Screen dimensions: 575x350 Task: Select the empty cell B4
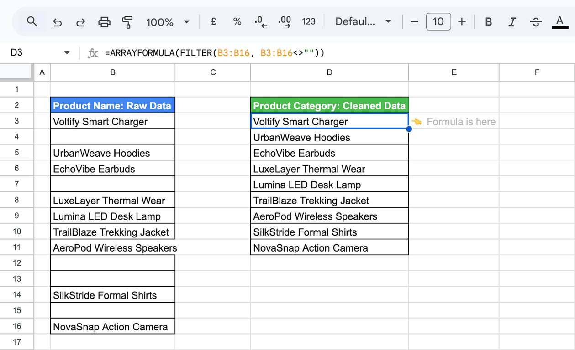pos(112,137)
